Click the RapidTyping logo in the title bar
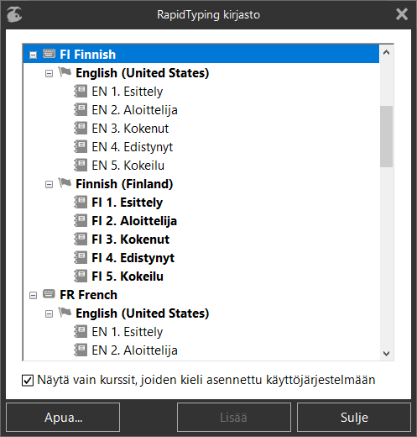The width and height of the screenshot is (417, 437). [x=14, y=14]
